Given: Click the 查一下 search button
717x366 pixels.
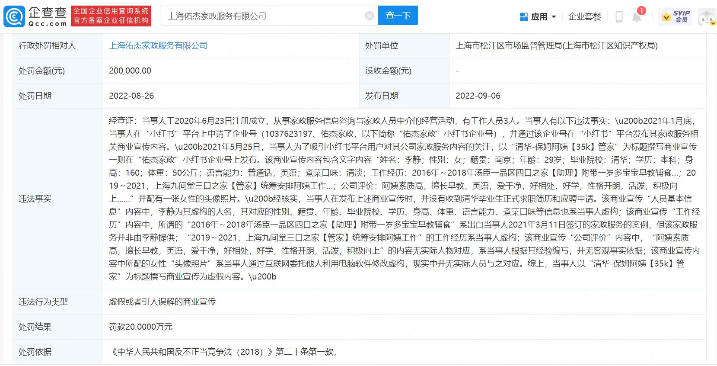Looking at the screenshot, I should click(398, 16).
